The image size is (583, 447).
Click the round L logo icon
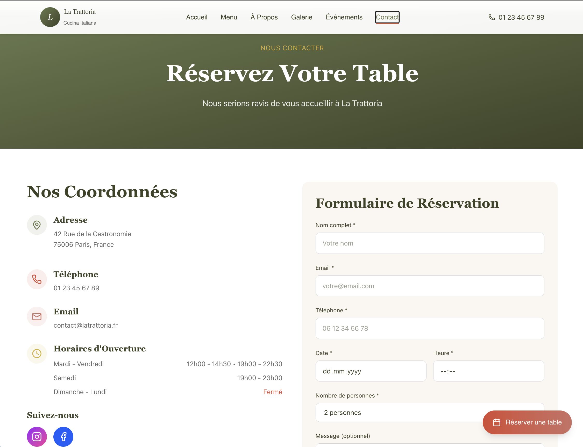pos(50,17)
